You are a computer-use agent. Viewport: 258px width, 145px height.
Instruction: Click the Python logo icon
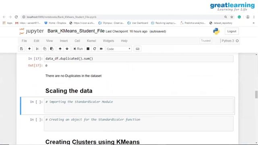216,31
